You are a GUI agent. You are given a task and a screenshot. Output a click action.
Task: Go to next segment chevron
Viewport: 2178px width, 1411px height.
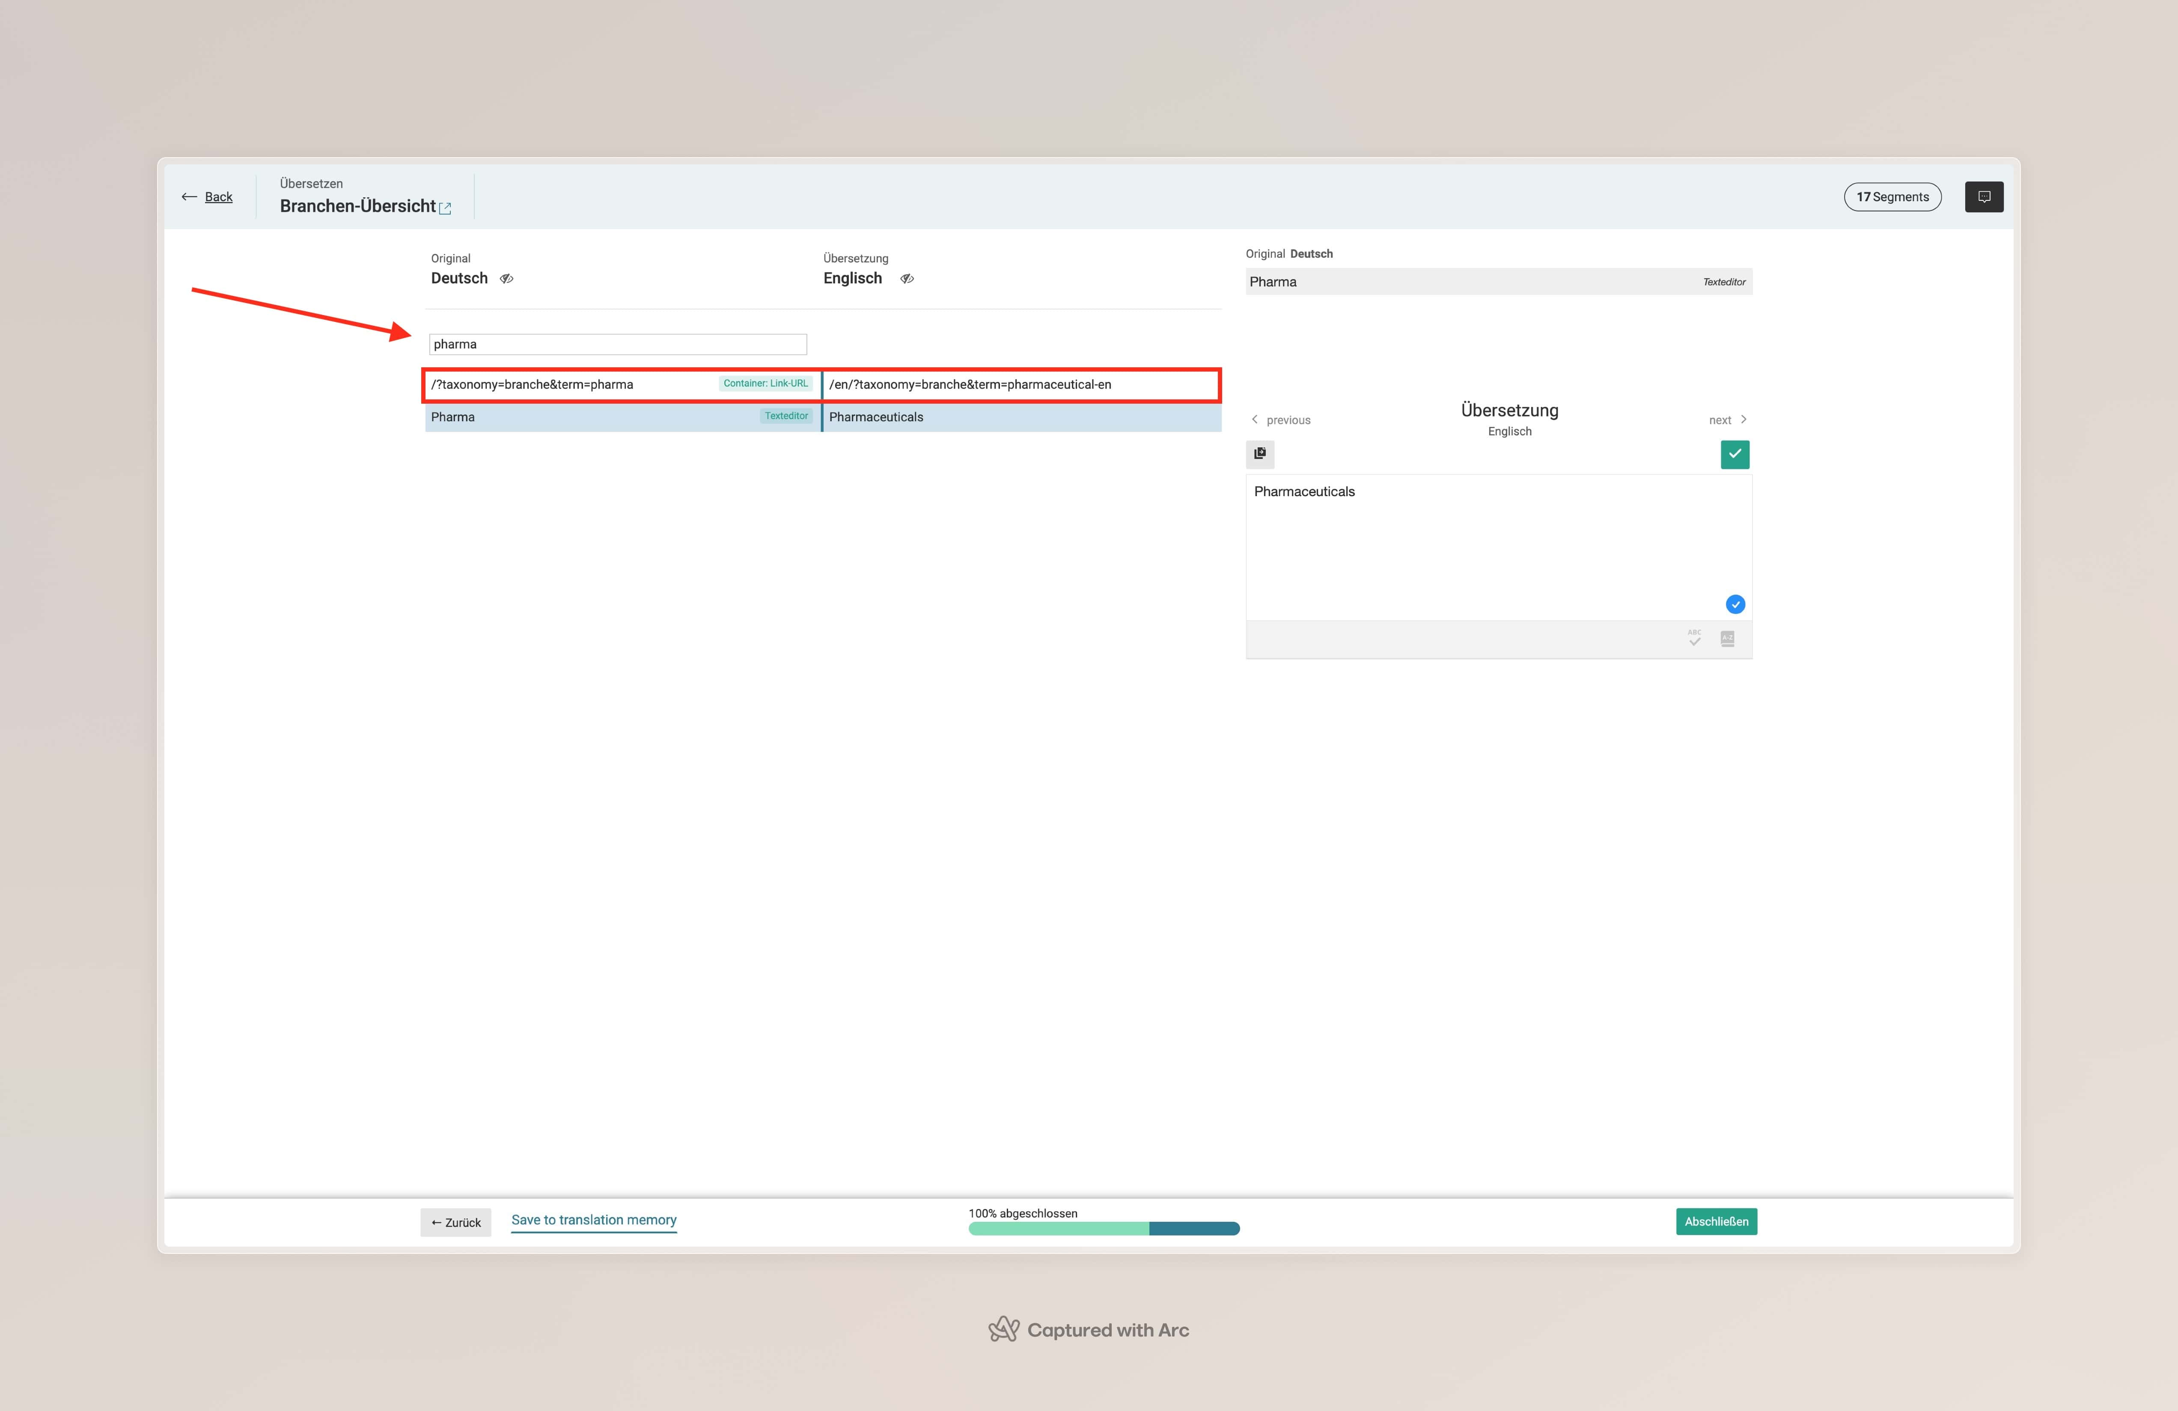tap(1744, 420)
